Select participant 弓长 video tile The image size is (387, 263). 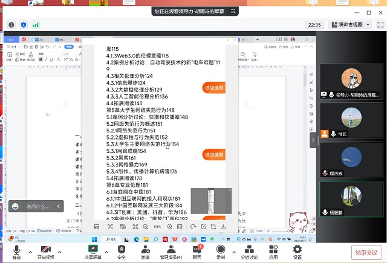coord(351,120)
